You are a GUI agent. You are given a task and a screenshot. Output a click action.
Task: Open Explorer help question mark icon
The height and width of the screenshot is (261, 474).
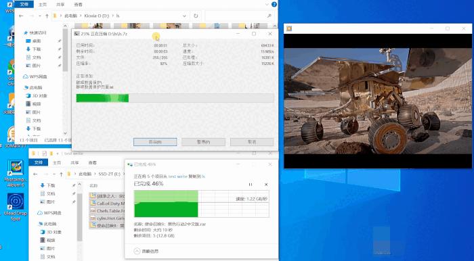tap(274, 4)
